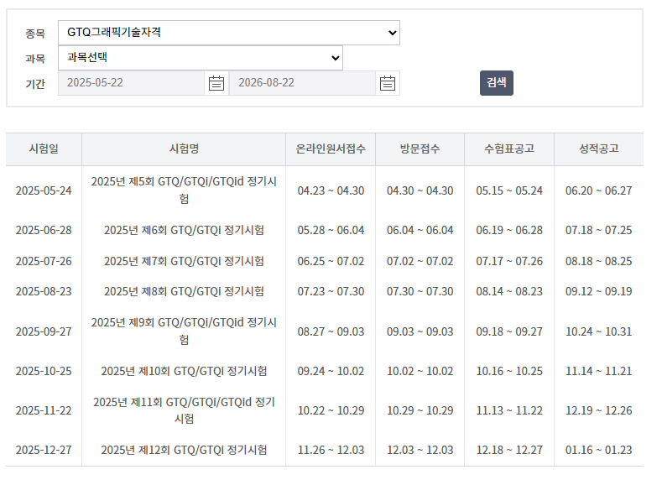Click admission ticket notice 06.19 ~ 06.28

(509, 230)
